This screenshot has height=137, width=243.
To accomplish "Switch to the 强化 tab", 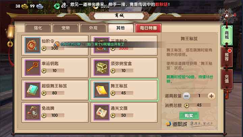I will [x=38, y=28].
